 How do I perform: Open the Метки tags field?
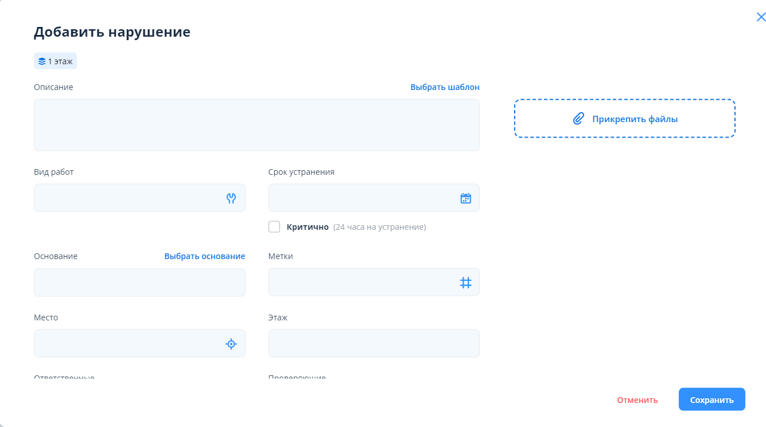pyautogui.click(x=361, y=283)
